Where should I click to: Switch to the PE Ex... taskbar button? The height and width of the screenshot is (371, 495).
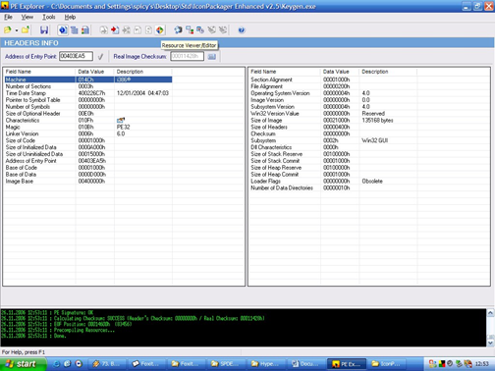347,364
